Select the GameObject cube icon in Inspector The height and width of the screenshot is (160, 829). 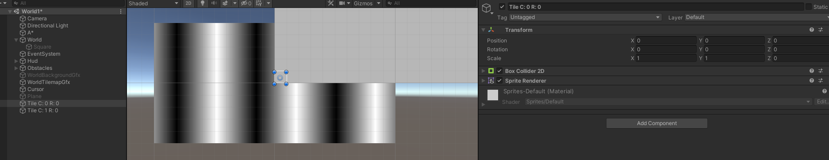(487, 8)
